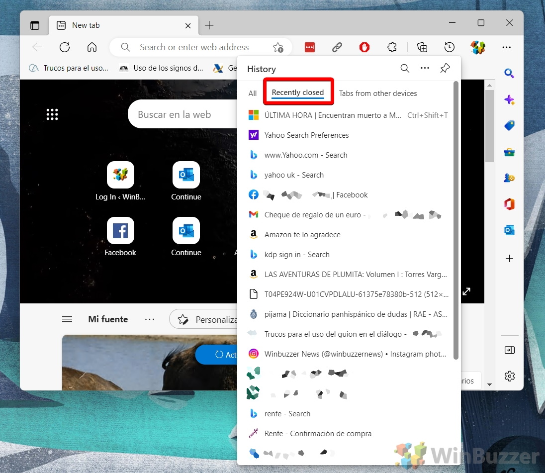
Task: Open the apps grid launcher icon
Action: click(x=52, y=114)
